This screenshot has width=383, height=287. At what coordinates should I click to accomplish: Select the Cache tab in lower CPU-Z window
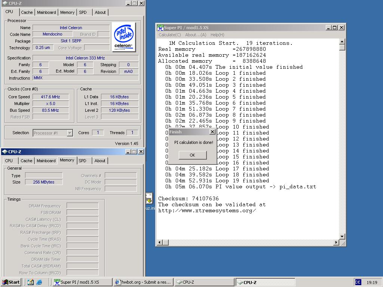(x=27, y=161)
